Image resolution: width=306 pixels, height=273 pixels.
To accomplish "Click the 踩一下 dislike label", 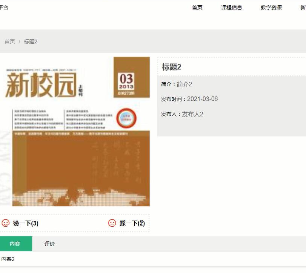I will click(132, 223).
